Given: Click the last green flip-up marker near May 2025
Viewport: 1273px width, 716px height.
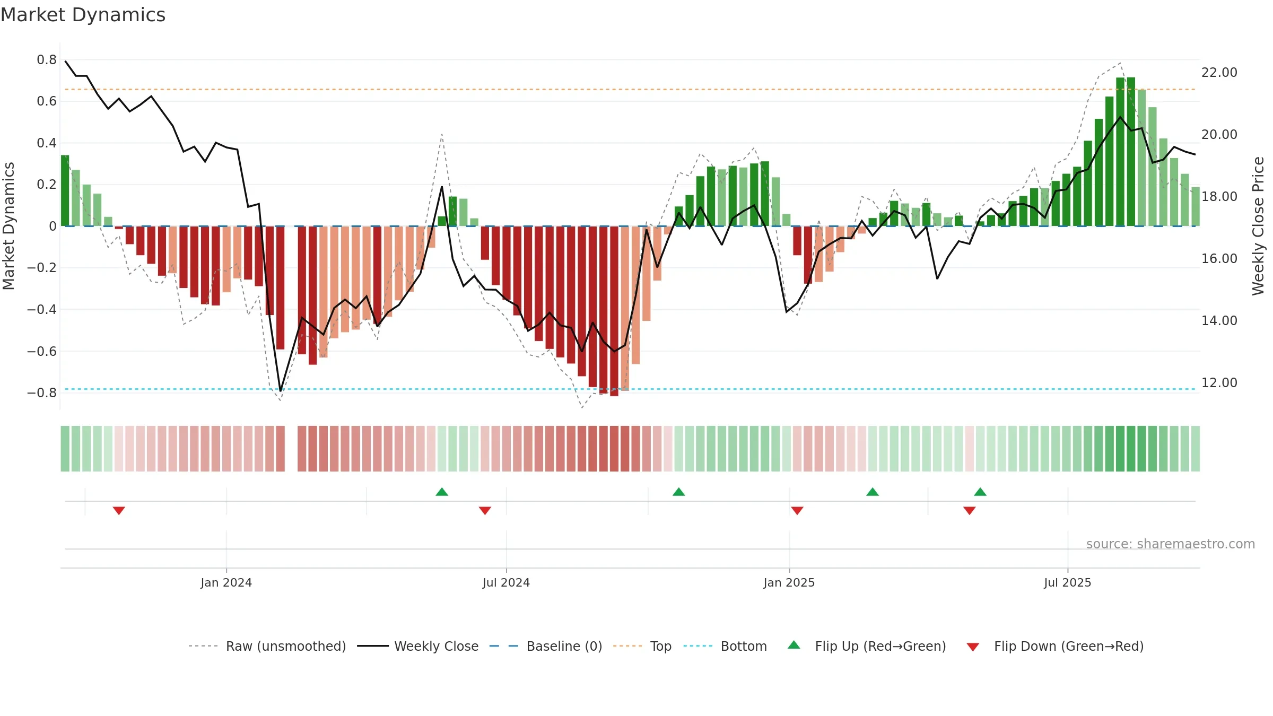Looking at the screenshot, I should click(x=980, y=492).
